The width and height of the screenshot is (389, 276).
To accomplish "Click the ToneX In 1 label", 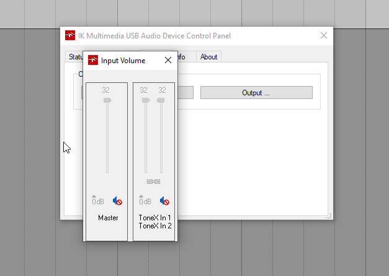I will point(154,218).
